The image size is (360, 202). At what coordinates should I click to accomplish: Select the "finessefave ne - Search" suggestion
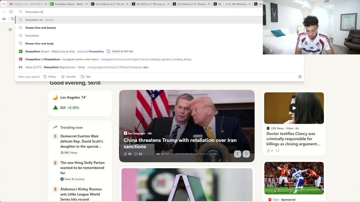click(x=139, y=20)
